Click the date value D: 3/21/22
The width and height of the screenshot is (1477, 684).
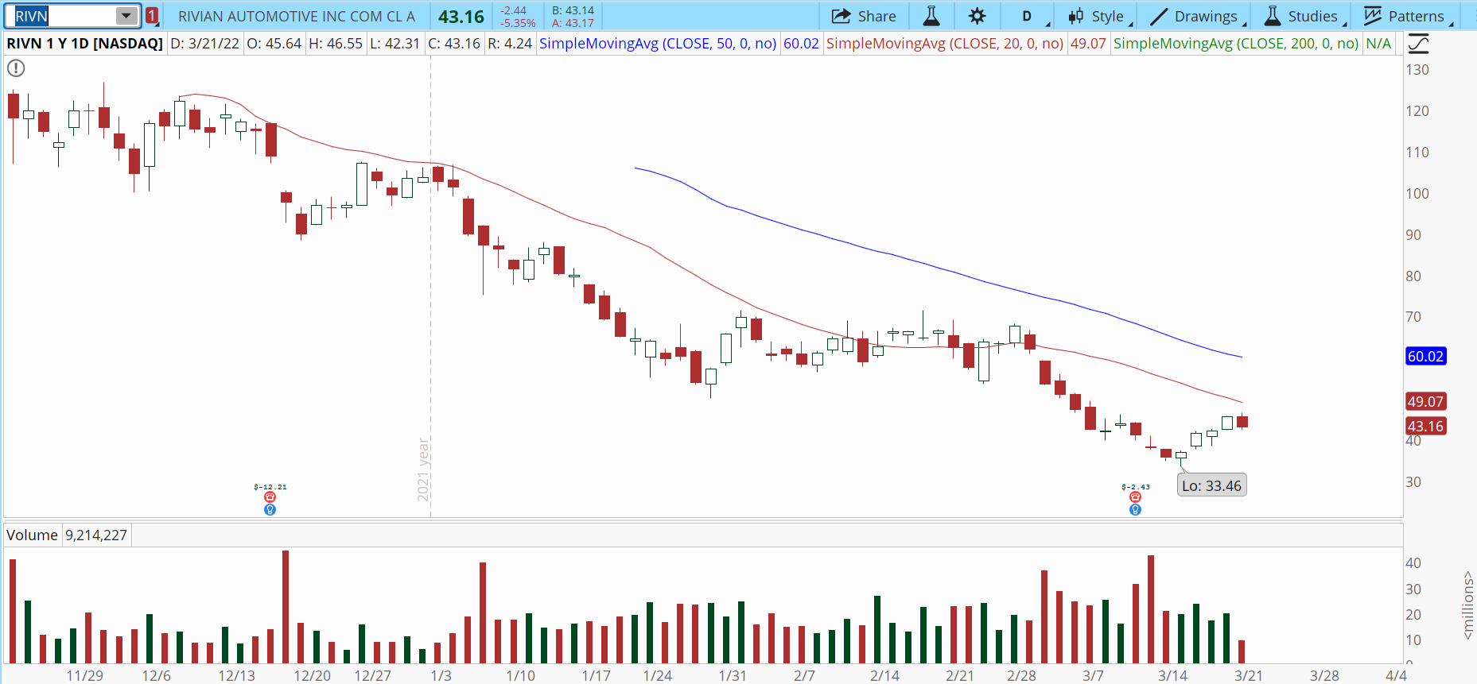pyautogui.click(x=205, y=44)
